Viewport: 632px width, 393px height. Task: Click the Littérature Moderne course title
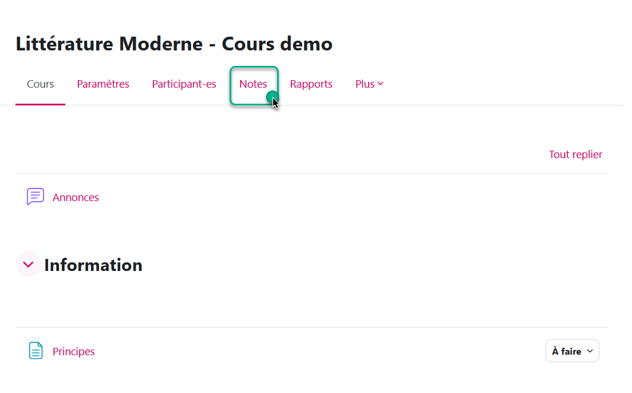pyautogui.click(x=174, y=44)
